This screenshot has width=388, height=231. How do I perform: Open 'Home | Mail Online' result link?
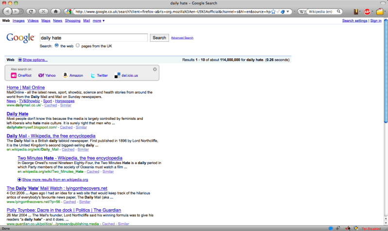tap(26, 87)
